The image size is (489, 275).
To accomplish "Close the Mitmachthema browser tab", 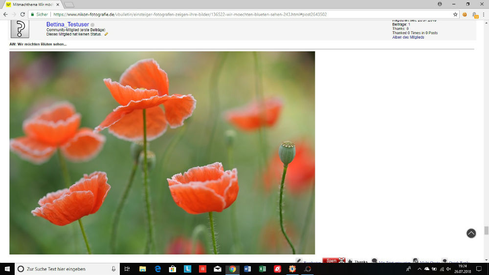I will pos(58,5).
